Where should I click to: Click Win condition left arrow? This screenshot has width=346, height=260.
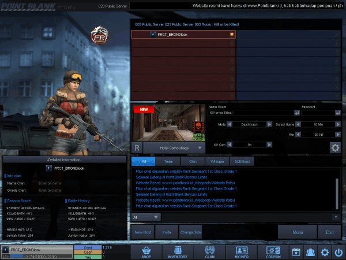pos(298,135)
